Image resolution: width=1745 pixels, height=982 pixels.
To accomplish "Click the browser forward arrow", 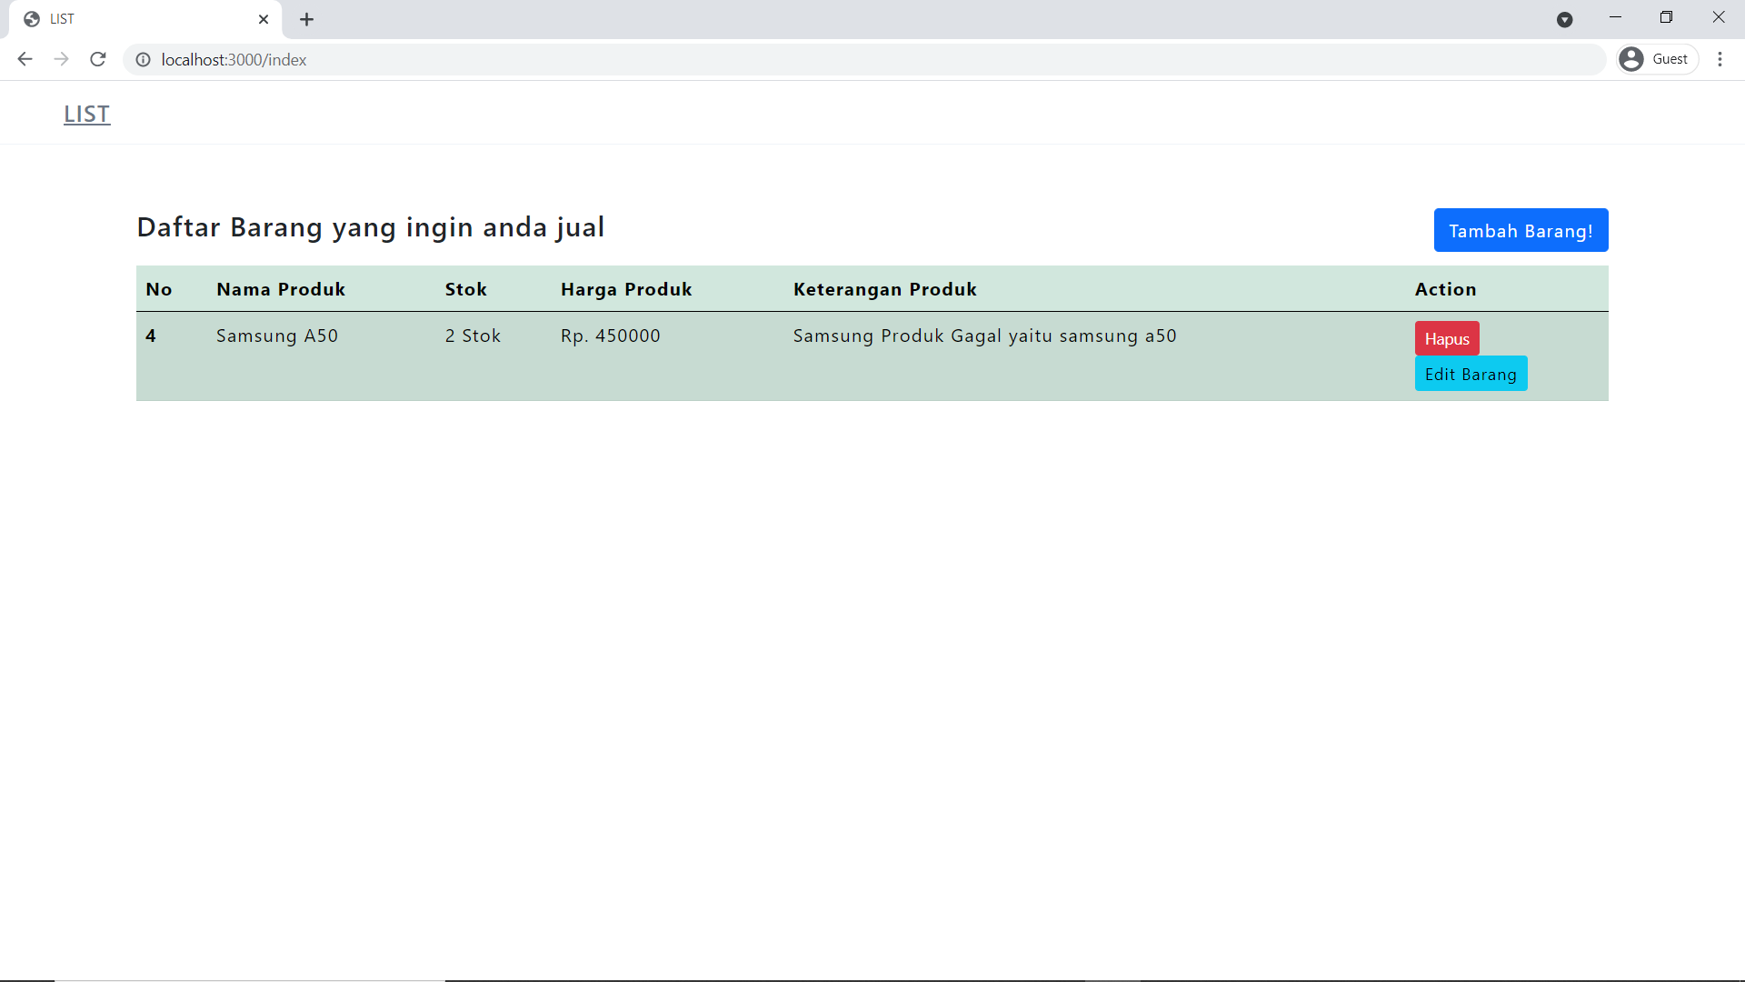I will (61, 59).
